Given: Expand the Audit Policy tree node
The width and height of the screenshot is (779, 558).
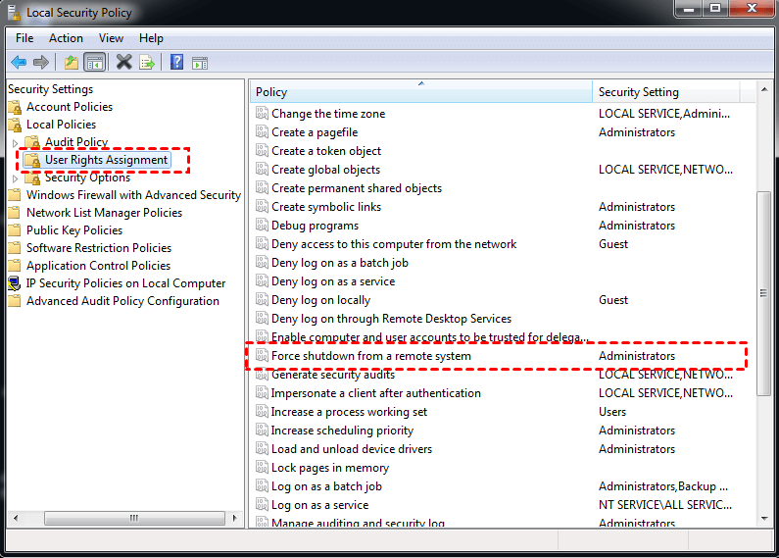Looking at the screenshot, I should coord(15,143).
